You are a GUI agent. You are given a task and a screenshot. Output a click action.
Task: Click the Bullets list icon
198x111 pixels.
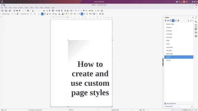click(x=71, y=14)
